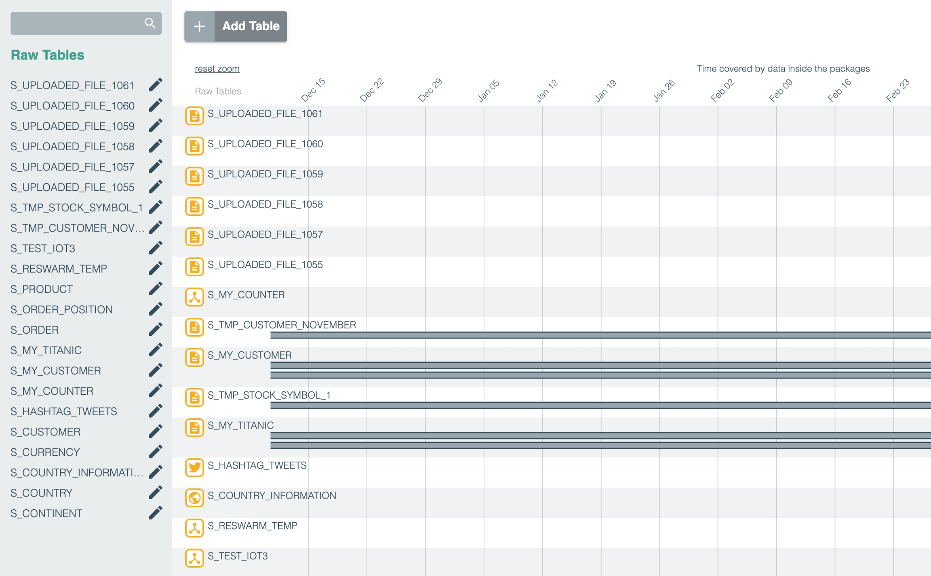Click file icon of S_UPLOADED_FILE_1058 row

coord(194,206)
